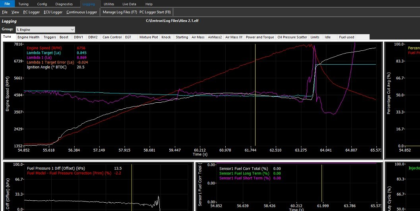The height and width of the screenshot is (211, 420).
Task: Open the Config ribbon tab
Action: 42,4
